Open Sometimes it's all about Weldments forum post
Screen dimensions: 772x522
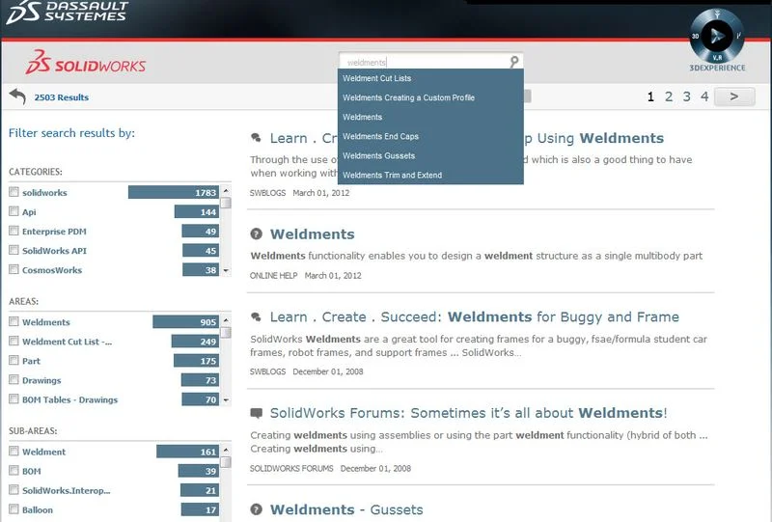pyautogui.click(x=468, y=413)
